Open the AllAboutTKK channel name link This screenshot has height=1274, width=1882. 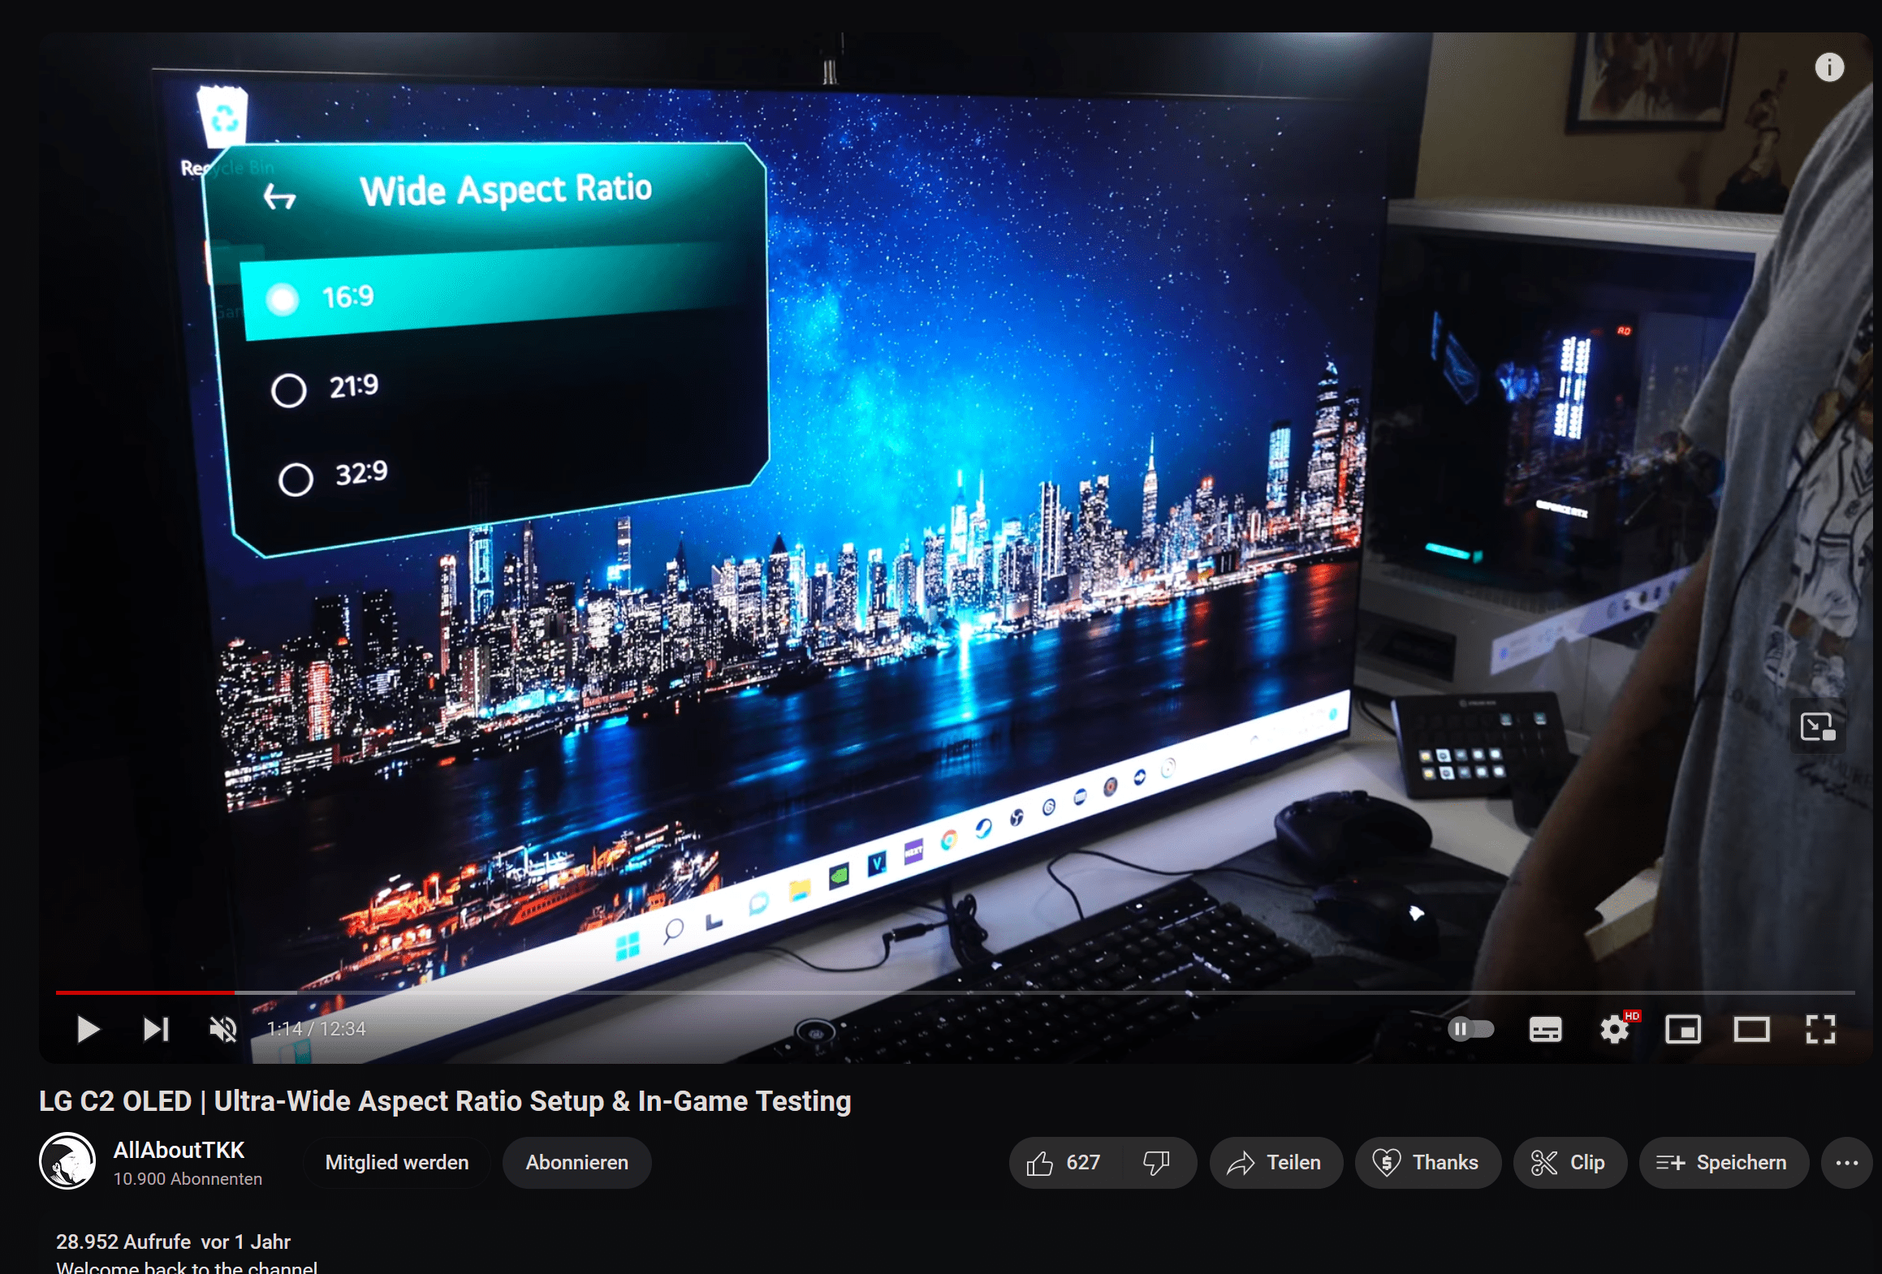(179, 1150)
